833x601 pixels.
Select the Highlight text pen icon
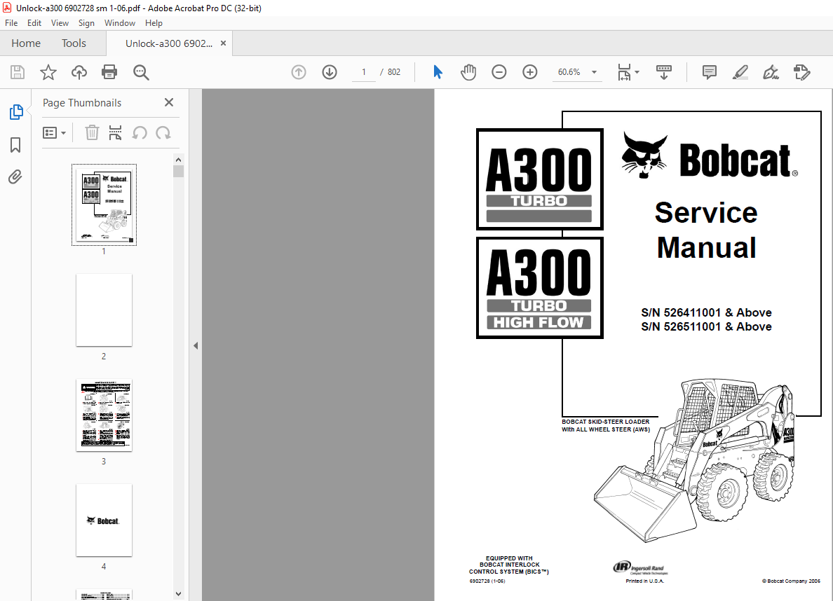point(740,72)
